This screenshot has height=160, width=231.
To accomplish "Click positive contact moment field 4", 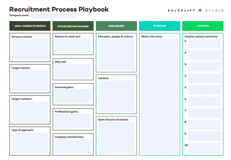I will (x=205, y=78).
